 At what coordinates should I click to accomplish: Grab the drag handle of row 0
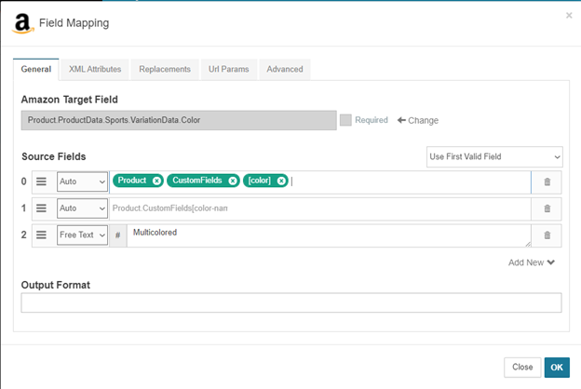(x=41, y=181)
